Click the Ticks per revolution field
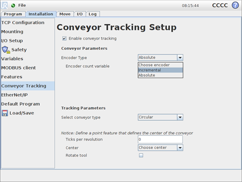This screenshot has height=182, width=242. click(x=160, y=139)
